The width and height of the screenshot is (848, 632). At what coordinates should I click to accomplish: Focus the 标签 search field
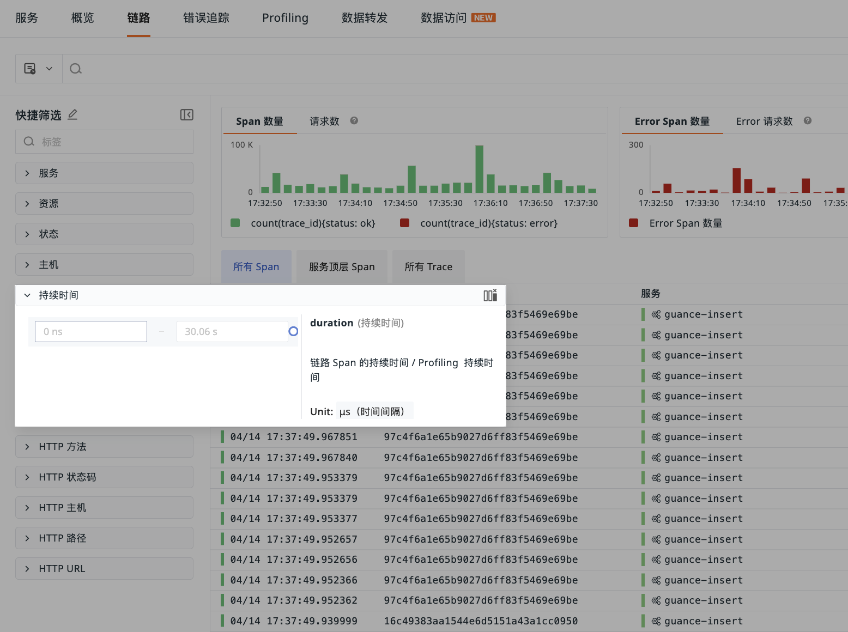(x=104, y=142)
